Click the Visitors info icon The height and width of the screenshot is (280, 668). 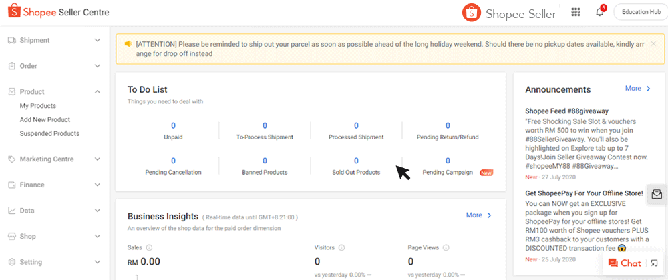(341, 248)
